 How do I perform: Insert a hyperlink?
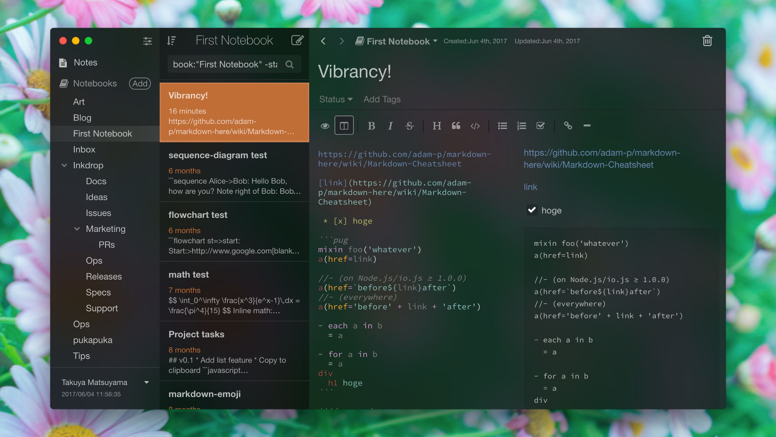click(x=568, y=126)
